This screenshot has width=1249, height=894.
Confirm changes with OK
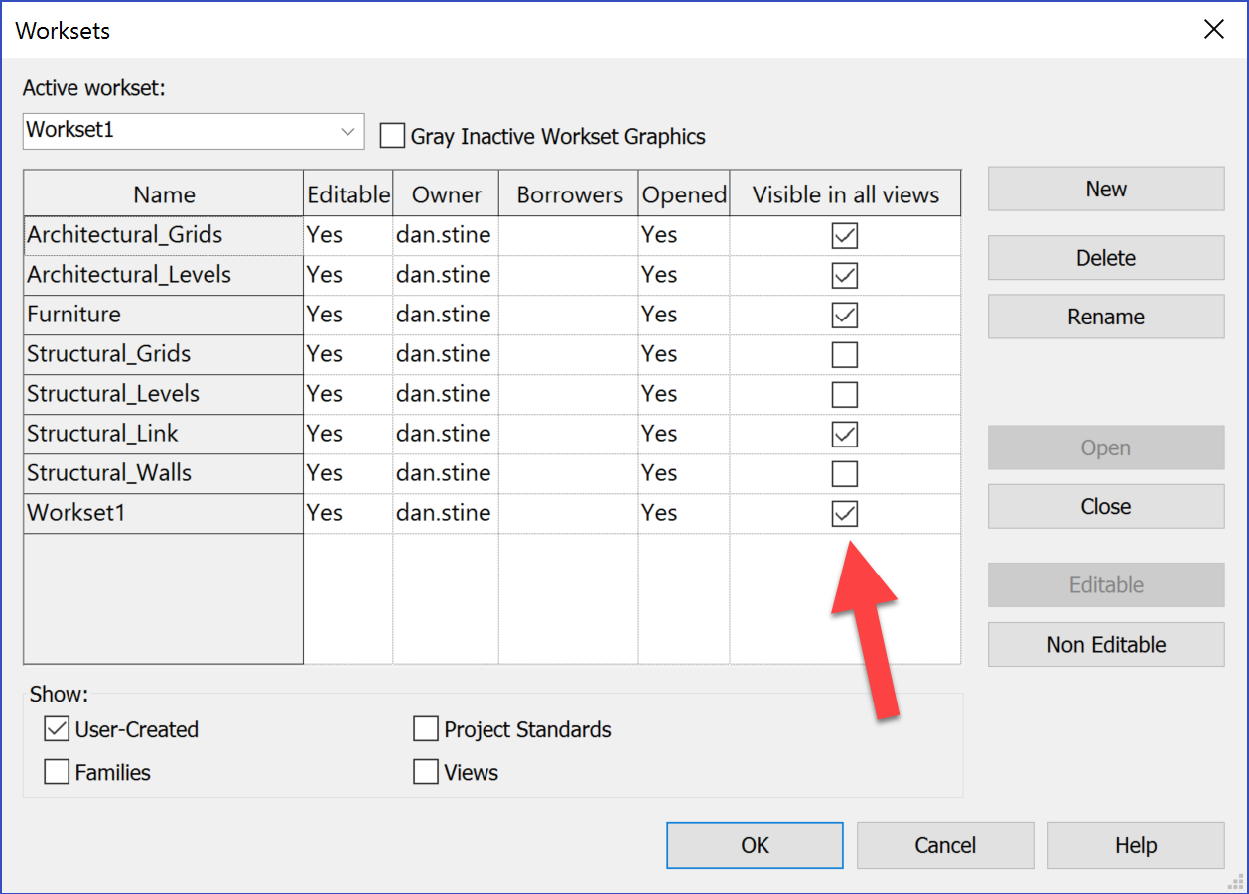point(755,844)
